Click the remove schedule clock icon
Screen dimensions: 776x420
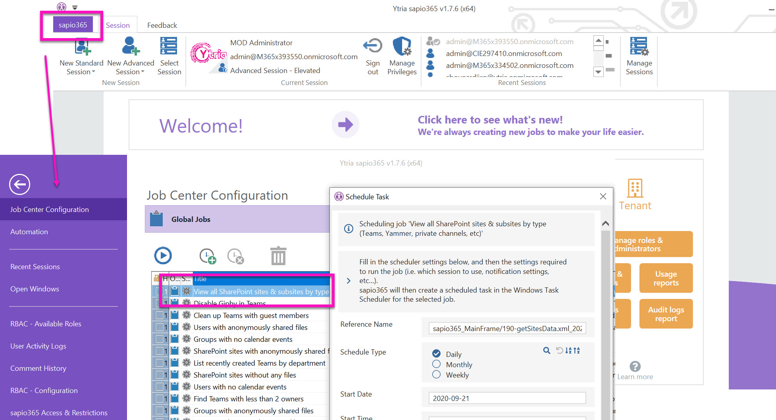(x=235, y=256)
